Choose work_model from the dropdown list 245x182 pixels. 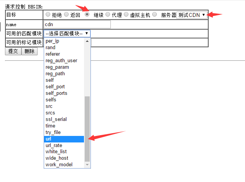[x=64, y=165]
